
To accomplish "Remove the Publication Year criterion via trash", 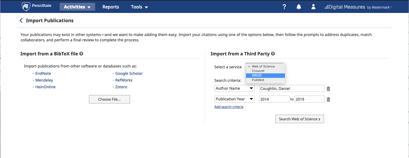I will click(328, 99).
